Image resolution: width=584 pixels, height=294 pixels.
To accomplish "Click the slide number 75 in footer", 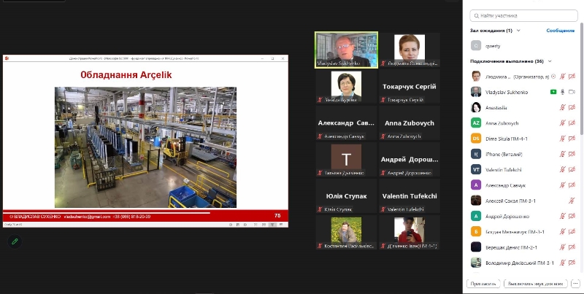I will (277, 215).
